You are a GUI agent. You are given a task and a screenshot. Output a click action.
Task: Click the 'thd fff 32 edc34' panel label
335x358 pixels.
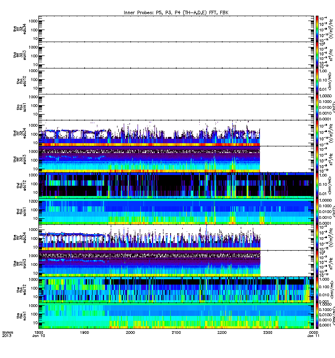[20, 133]
